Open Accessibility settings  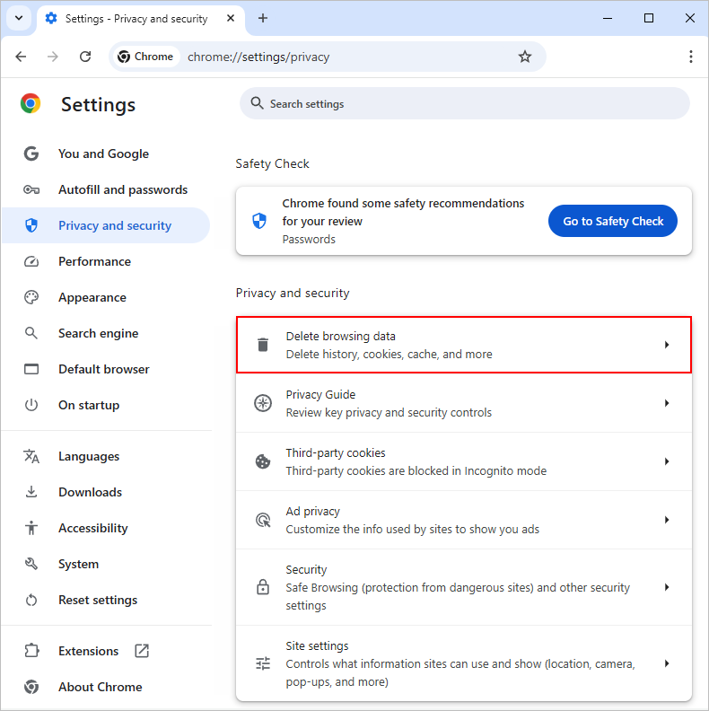tap(106, 528)
